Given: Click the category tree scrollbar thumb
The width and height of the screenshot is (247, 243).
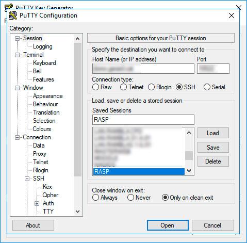Looking at the screenshot, I should [x=77, y=109].
